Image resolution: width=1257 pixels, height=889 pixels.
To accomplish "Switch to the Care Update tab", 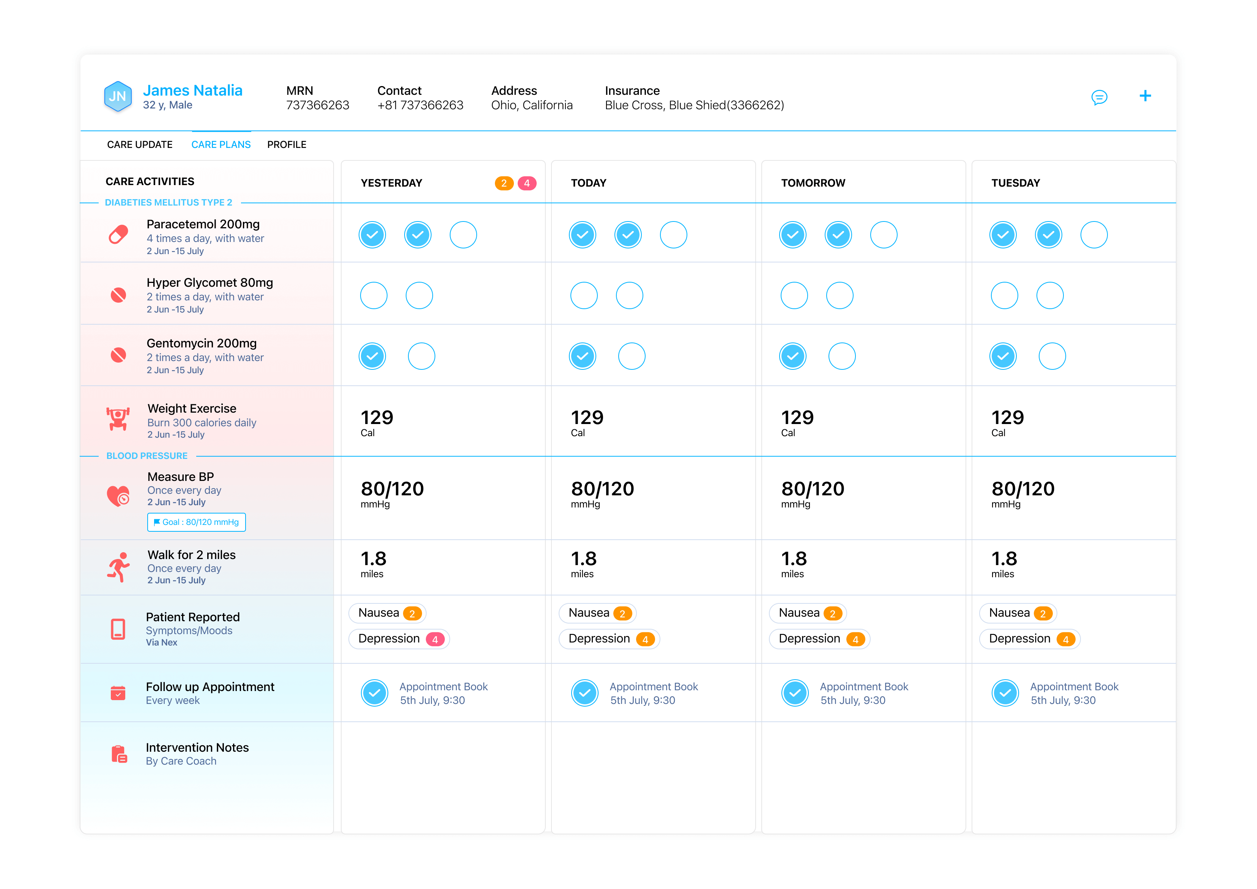I will [140, 145].
